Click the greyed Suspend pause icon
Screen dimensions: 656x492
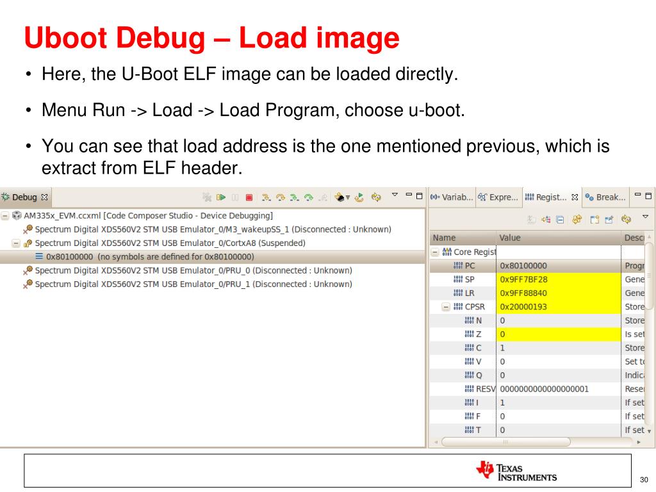point(235,197)
